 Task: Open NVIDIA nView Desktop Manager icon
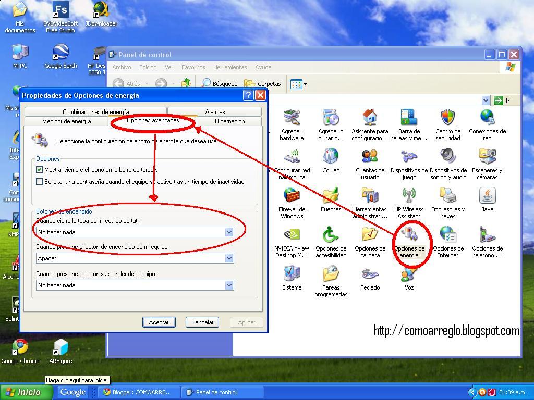292,235
